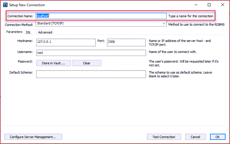Click the 'Name or IP address of the server host' description
This screenshot has height=144, width=230.
click(x=180, y=43)
